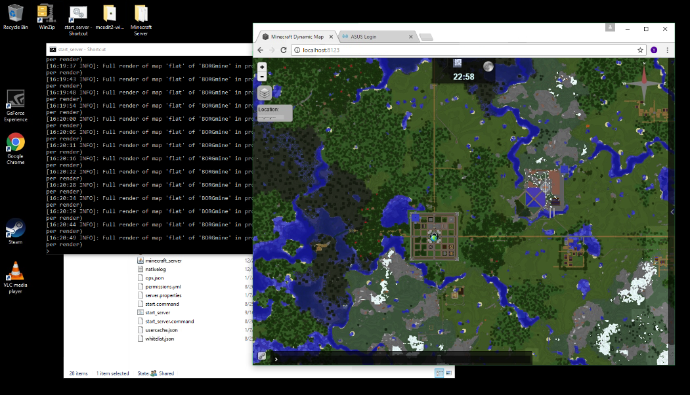This screenshot has width=690, height=395.
Task: Click the console's 'start_server - Shortcut' title
Action: (82, 50)
